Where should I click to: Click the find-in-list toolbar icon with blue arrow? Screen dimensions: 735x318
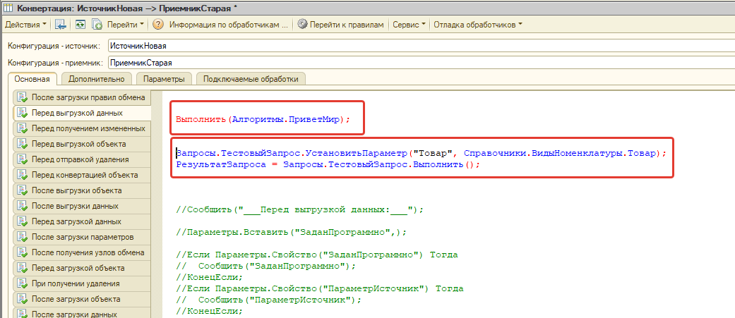(x=61, y=25)
